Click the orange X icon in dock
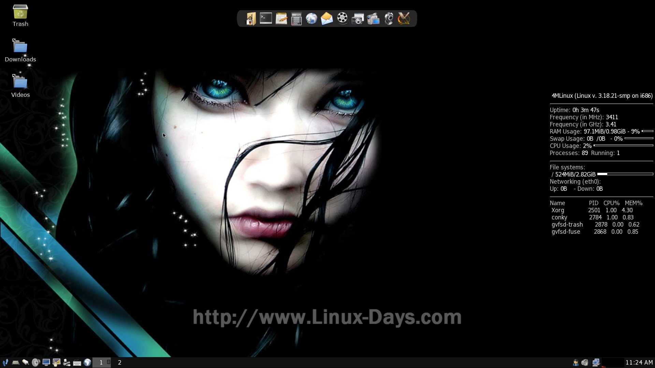 (404, 19)
